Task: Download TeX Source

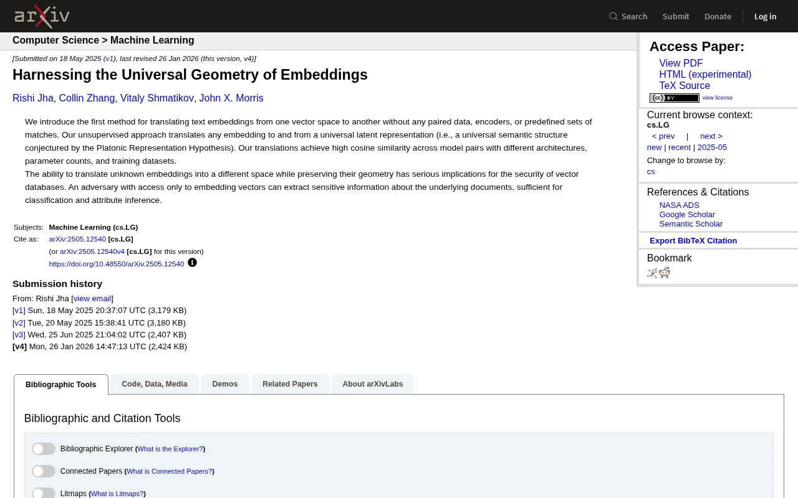Action: [x=685, y=86]
